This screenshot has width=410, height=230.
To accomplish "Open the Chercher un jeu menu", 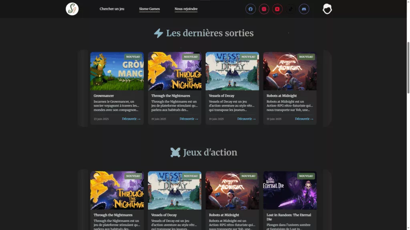I will (x=112, y=9).
